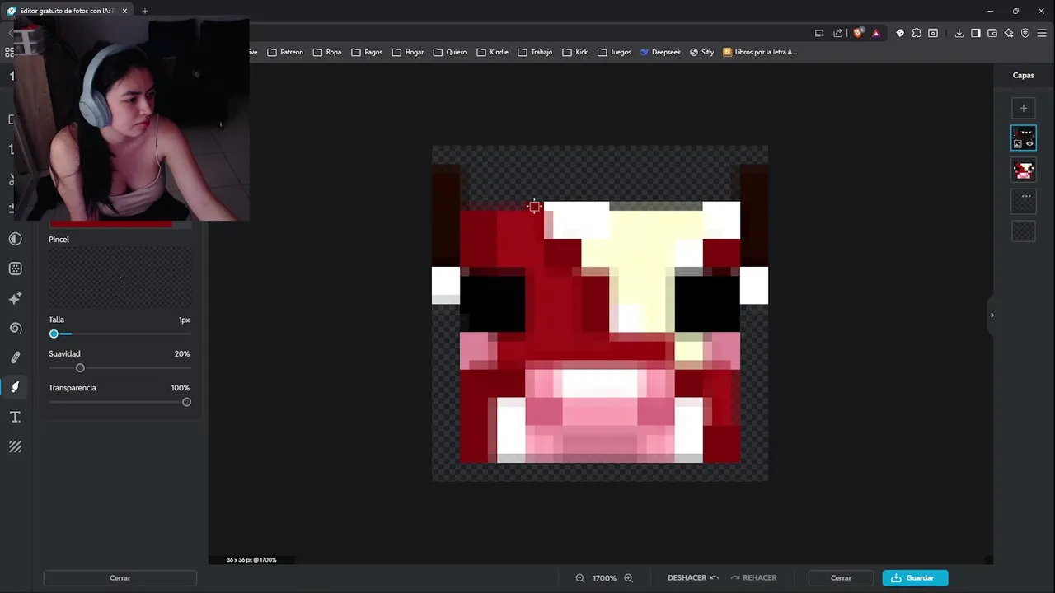The width and height of the screenshot is (1055, 593).
Task: Select the red cow face layer thumbnail
Action: [1024, 170]
